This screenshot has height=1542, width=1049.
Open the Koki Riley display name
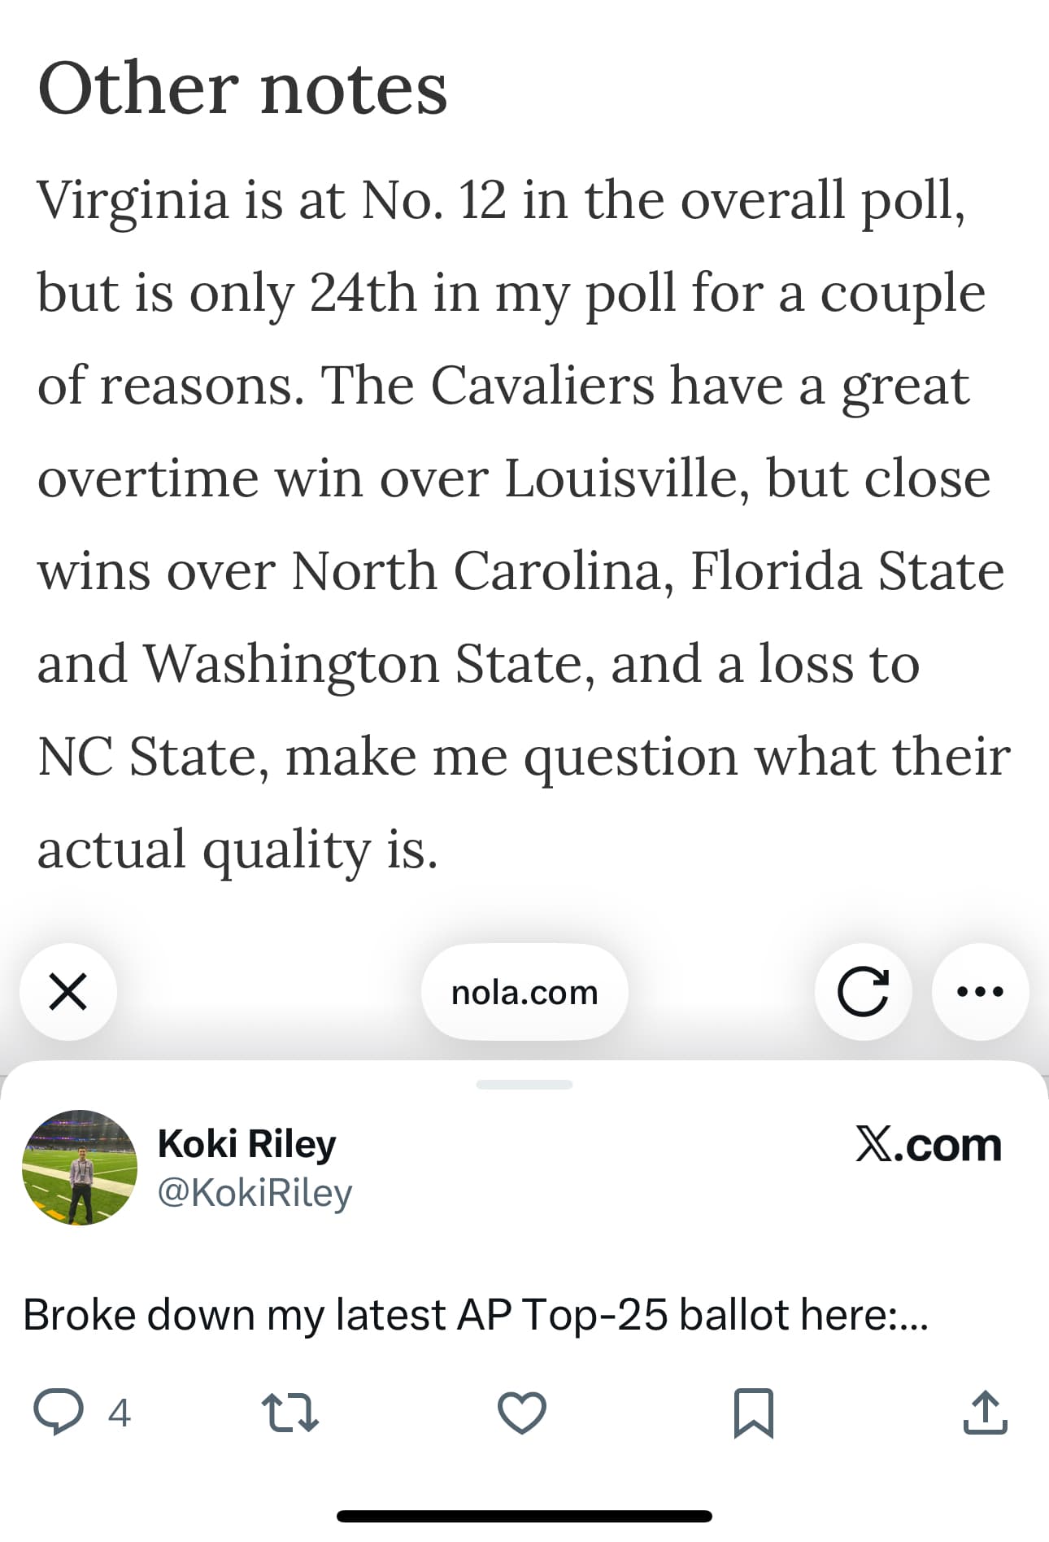[x=246, y=1143]
